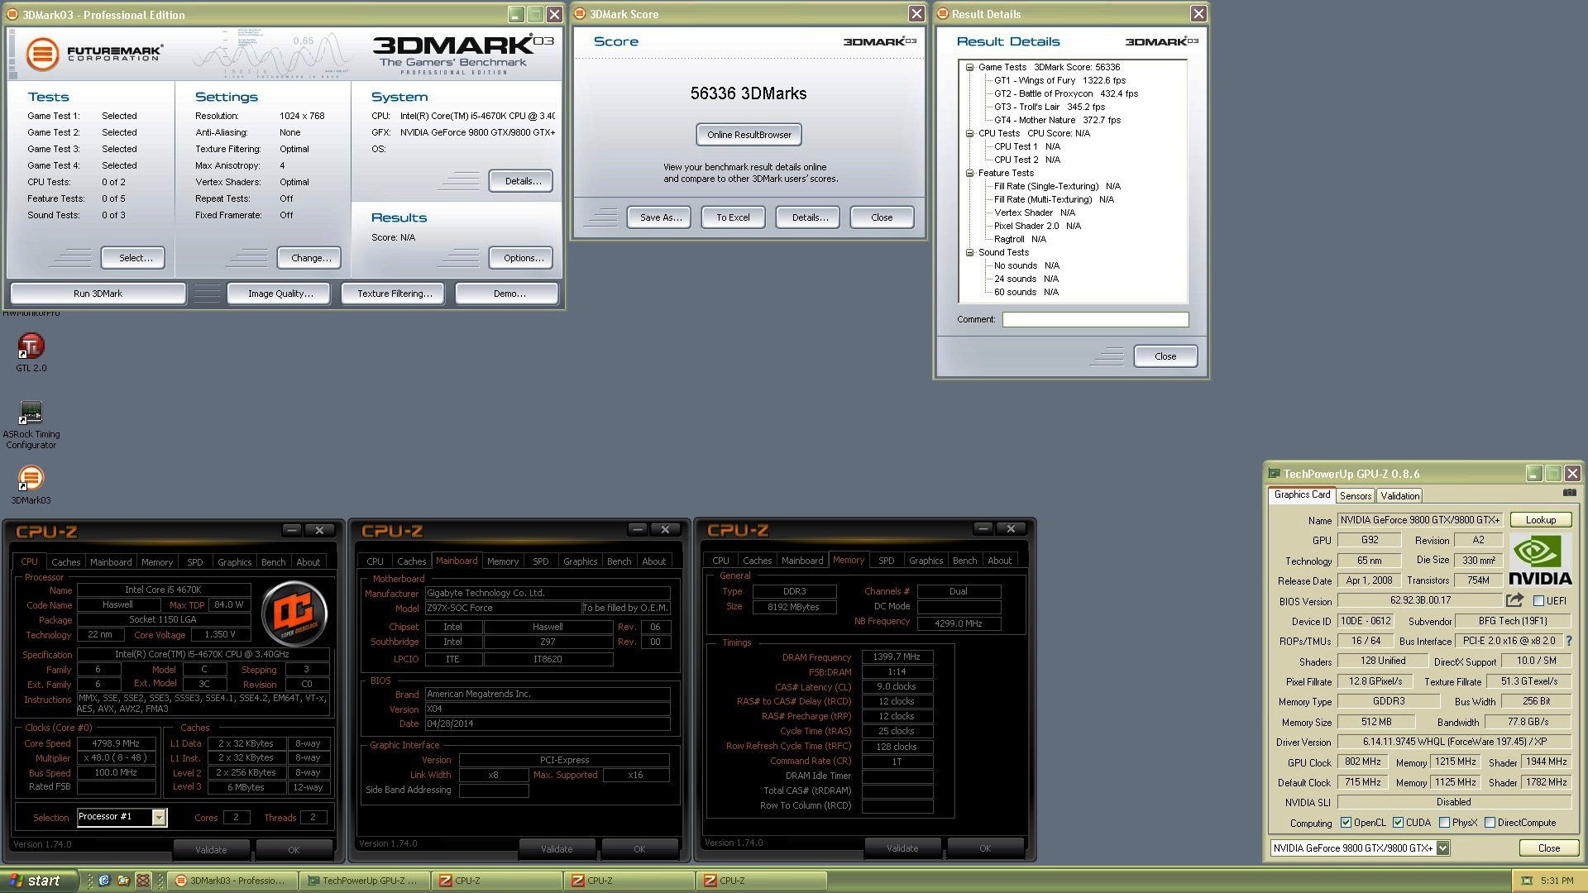
Task: Open Texture Filtering... dialog
Action: (395, 294)
